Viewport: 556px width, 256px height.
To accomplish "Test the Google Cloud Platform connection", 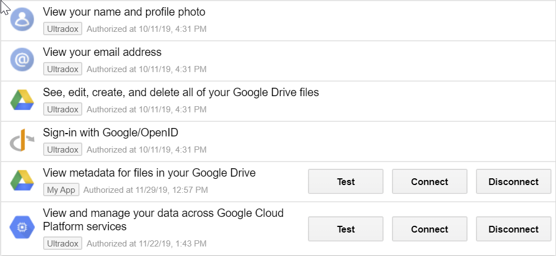I will coord(345,229).
